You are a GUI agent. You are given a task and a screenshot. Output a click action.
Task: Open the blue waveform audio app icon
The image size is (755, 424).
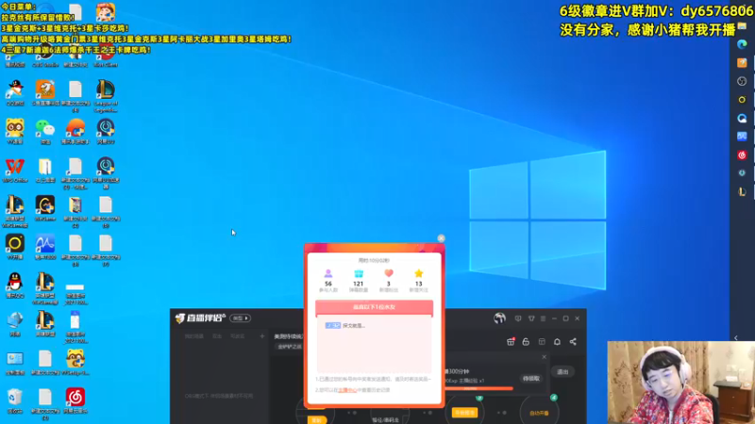[x=45, y=247]
